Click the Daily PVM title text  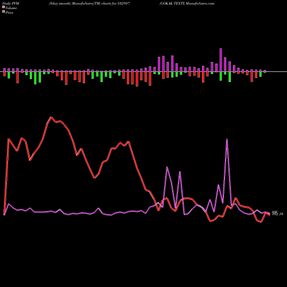[11, 3]
